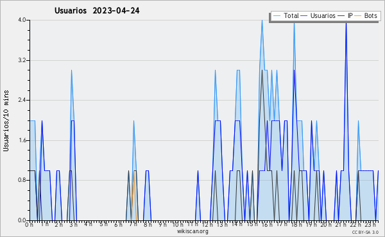The width and height of the screenshot is (385, 237).
Task: Click the '3.2' y-axis value
Action: tap(22, 60)
